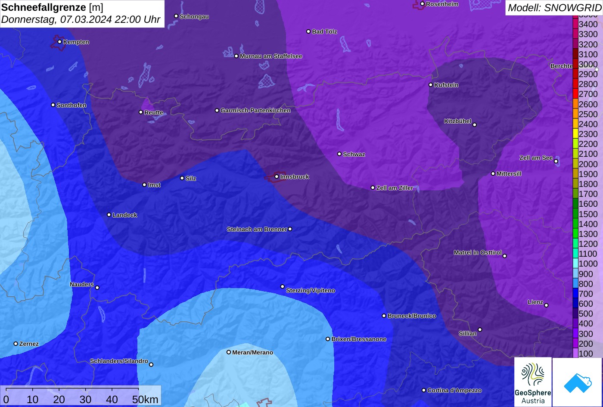Click the Lienz location dot
The width and height of the screenshot is (603, 407).
pos(546,305)
